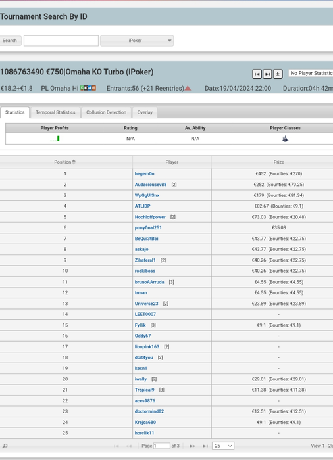Open player Krejca680's profile
Screen dimensions: 333x460
pos(145,422)
